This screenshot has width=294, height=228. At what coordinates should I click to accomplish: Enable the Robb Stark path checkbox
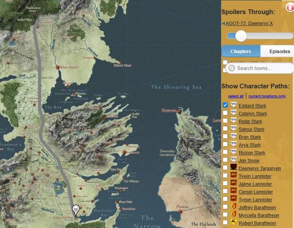point(225,121)
